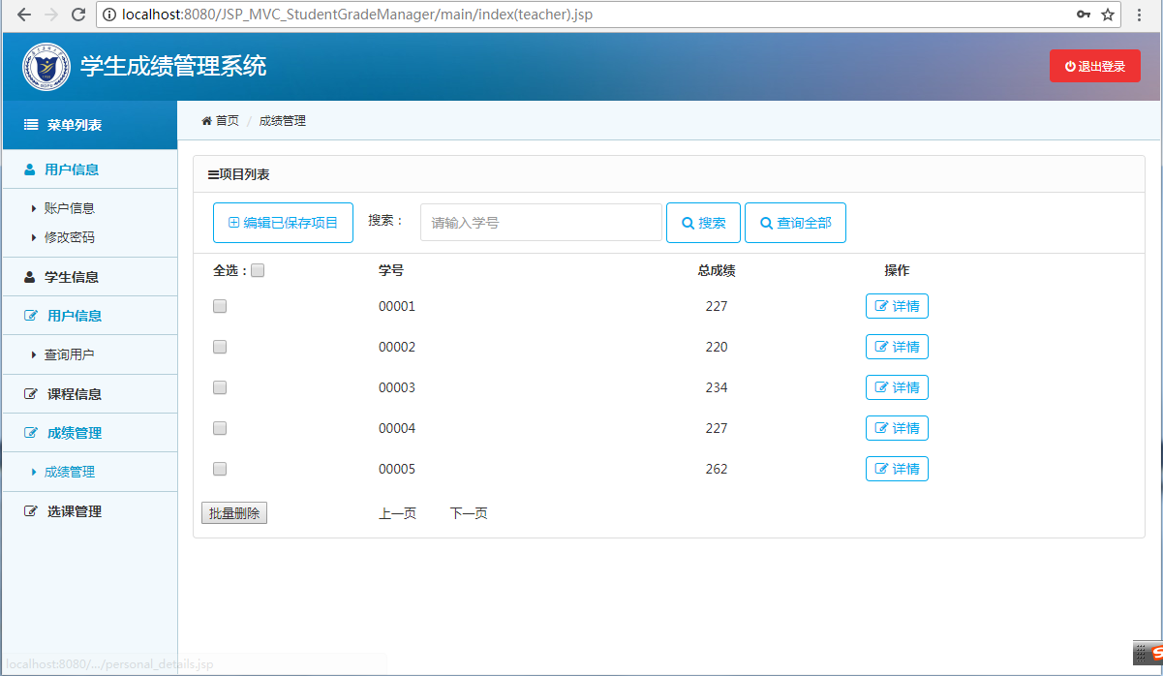1163x676 pixels.
Task: Check the box for student 00004
Action: [220, 428]
